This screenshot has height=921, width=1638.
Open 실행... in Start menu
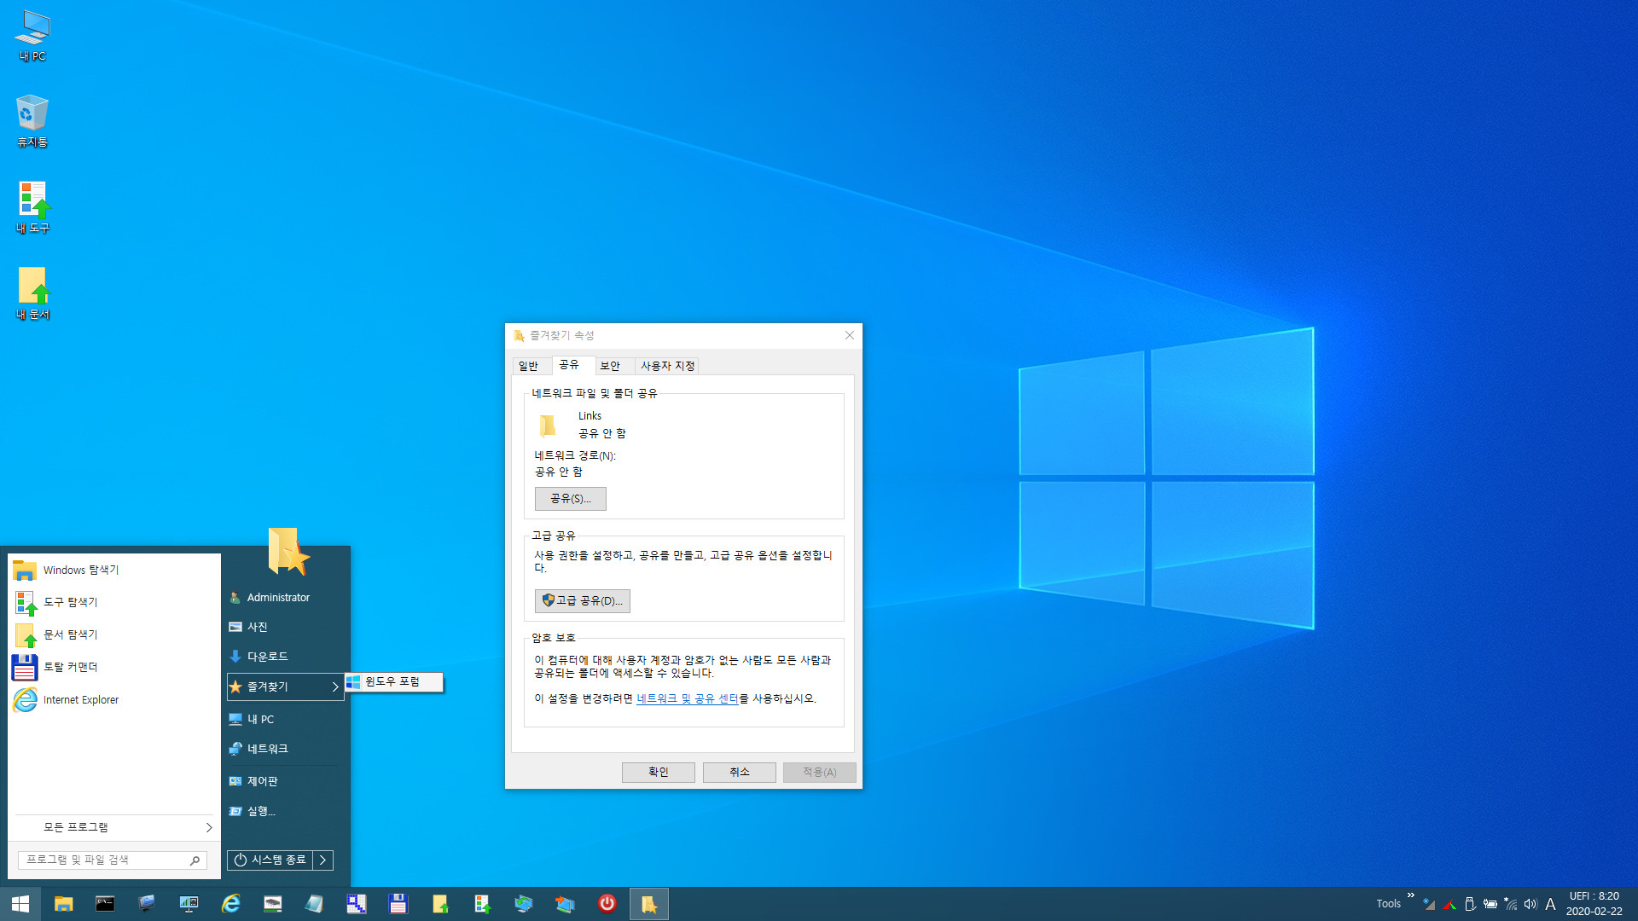[x=285, y=811]
